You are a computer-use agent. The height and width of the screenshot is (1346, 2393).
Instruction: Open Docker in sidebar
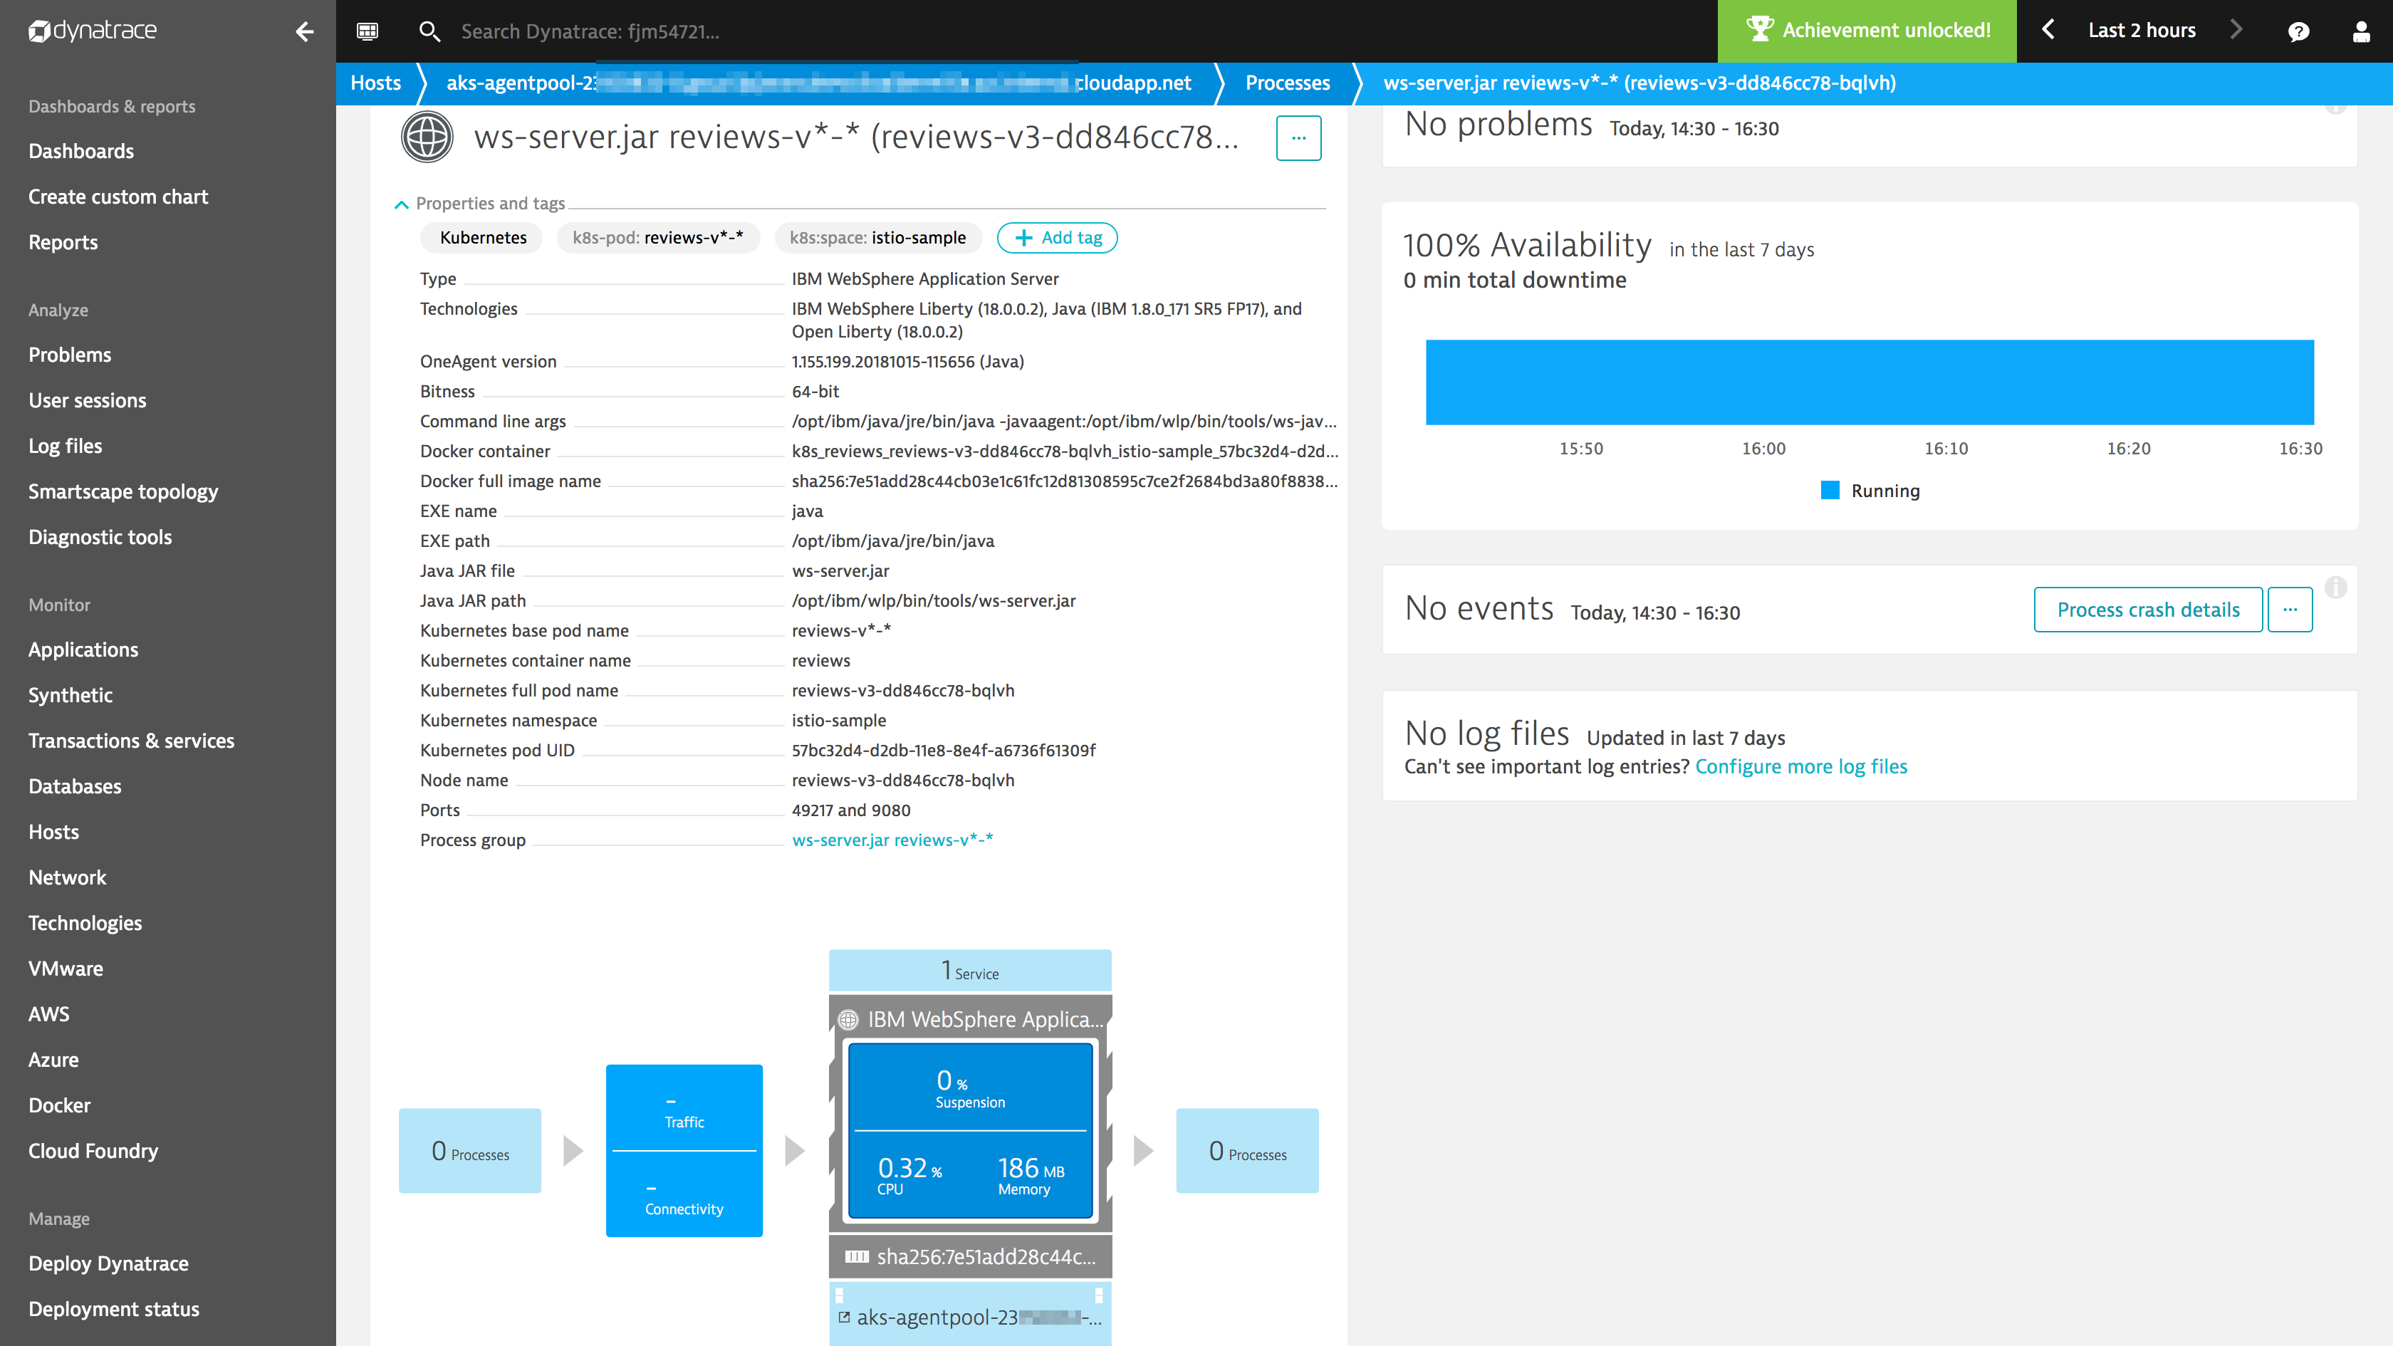[58, 1105]
